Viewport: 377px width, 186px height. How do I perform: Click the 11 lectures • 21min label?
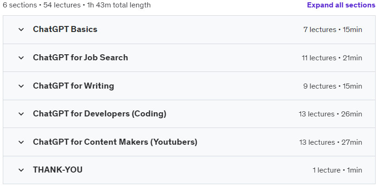coord(332,58)
